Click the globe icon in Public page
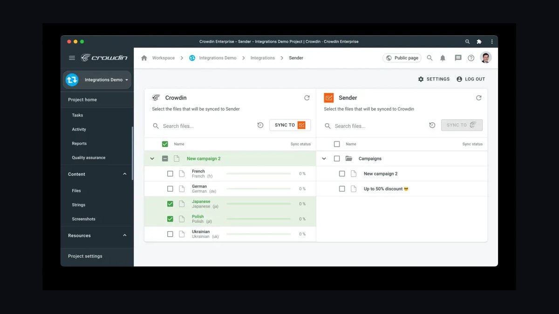The image size is (559, 314). 389,58
